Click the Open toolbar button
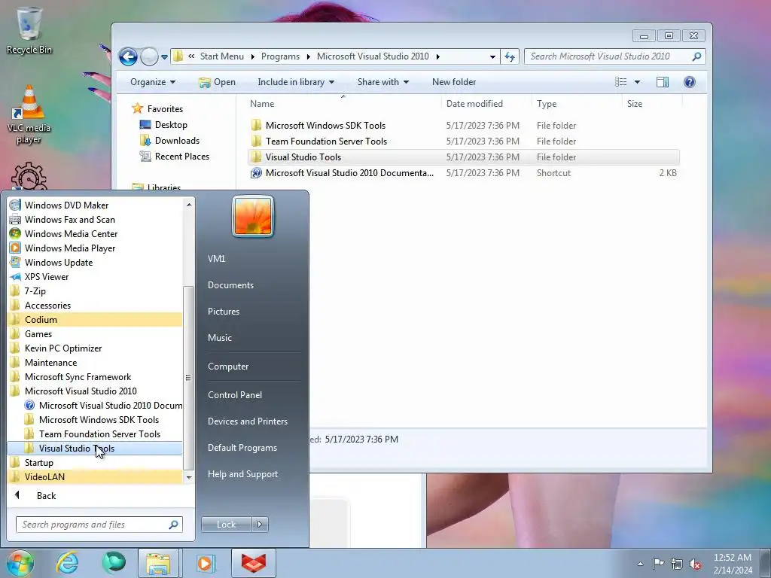 pos(217,82)
